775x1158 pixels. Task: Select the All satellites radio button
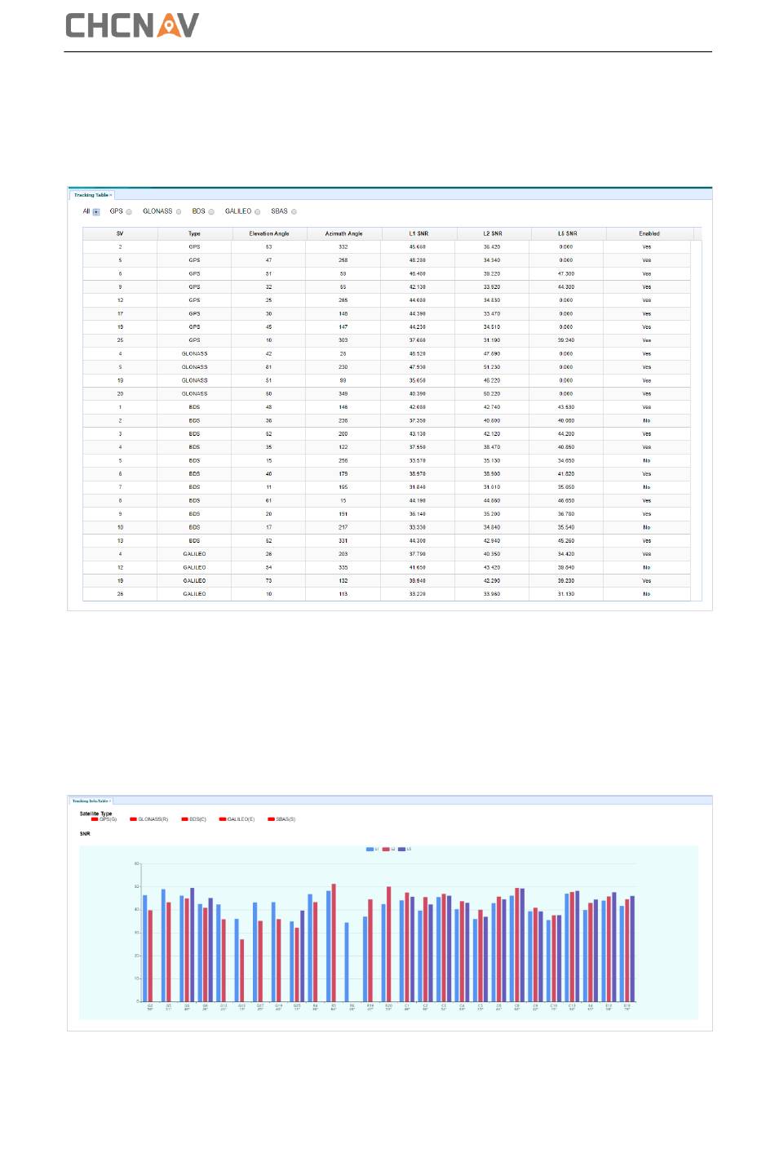pos(96,212)
